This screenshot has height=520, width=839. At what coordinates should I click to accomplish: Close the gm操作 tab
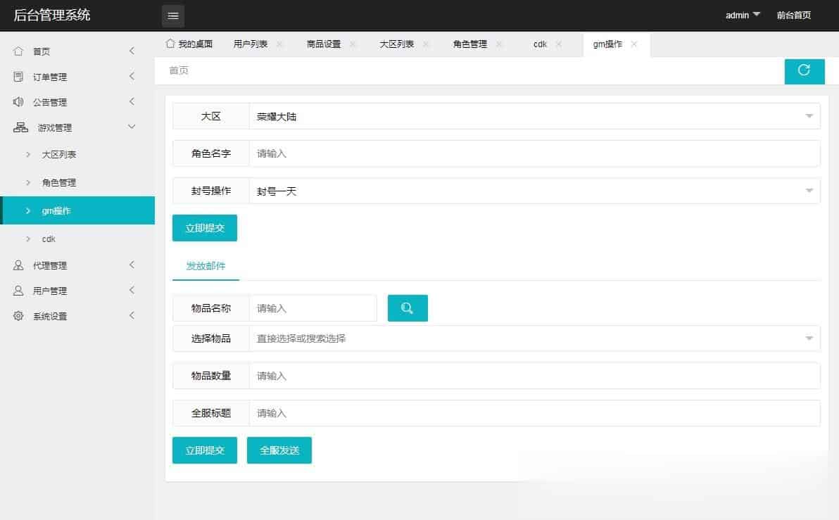tap(634, 44)
